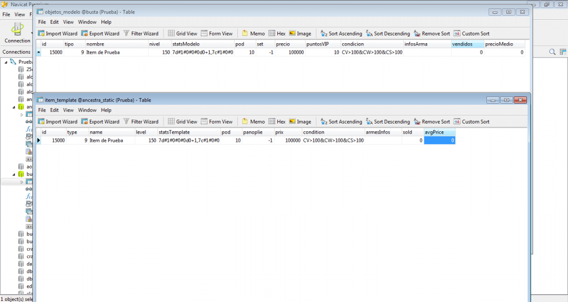
Task: Sort Ascending in objetos_modelo window
Action: tap(341, 33)
